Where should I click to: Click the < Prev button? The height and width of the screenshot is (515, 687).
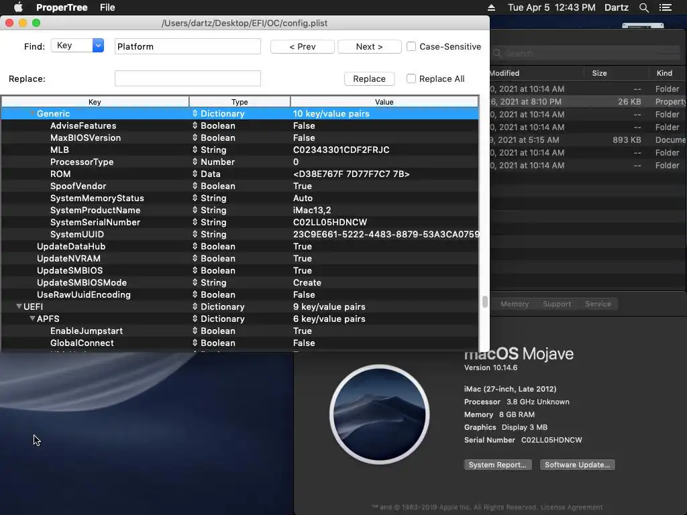point(303,46)
